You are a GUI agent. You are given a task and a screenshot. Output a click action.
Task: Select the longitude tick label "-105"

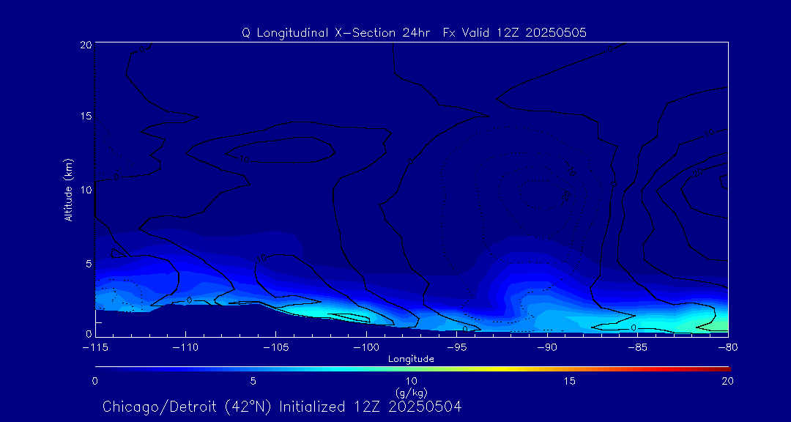click(275, 348)
